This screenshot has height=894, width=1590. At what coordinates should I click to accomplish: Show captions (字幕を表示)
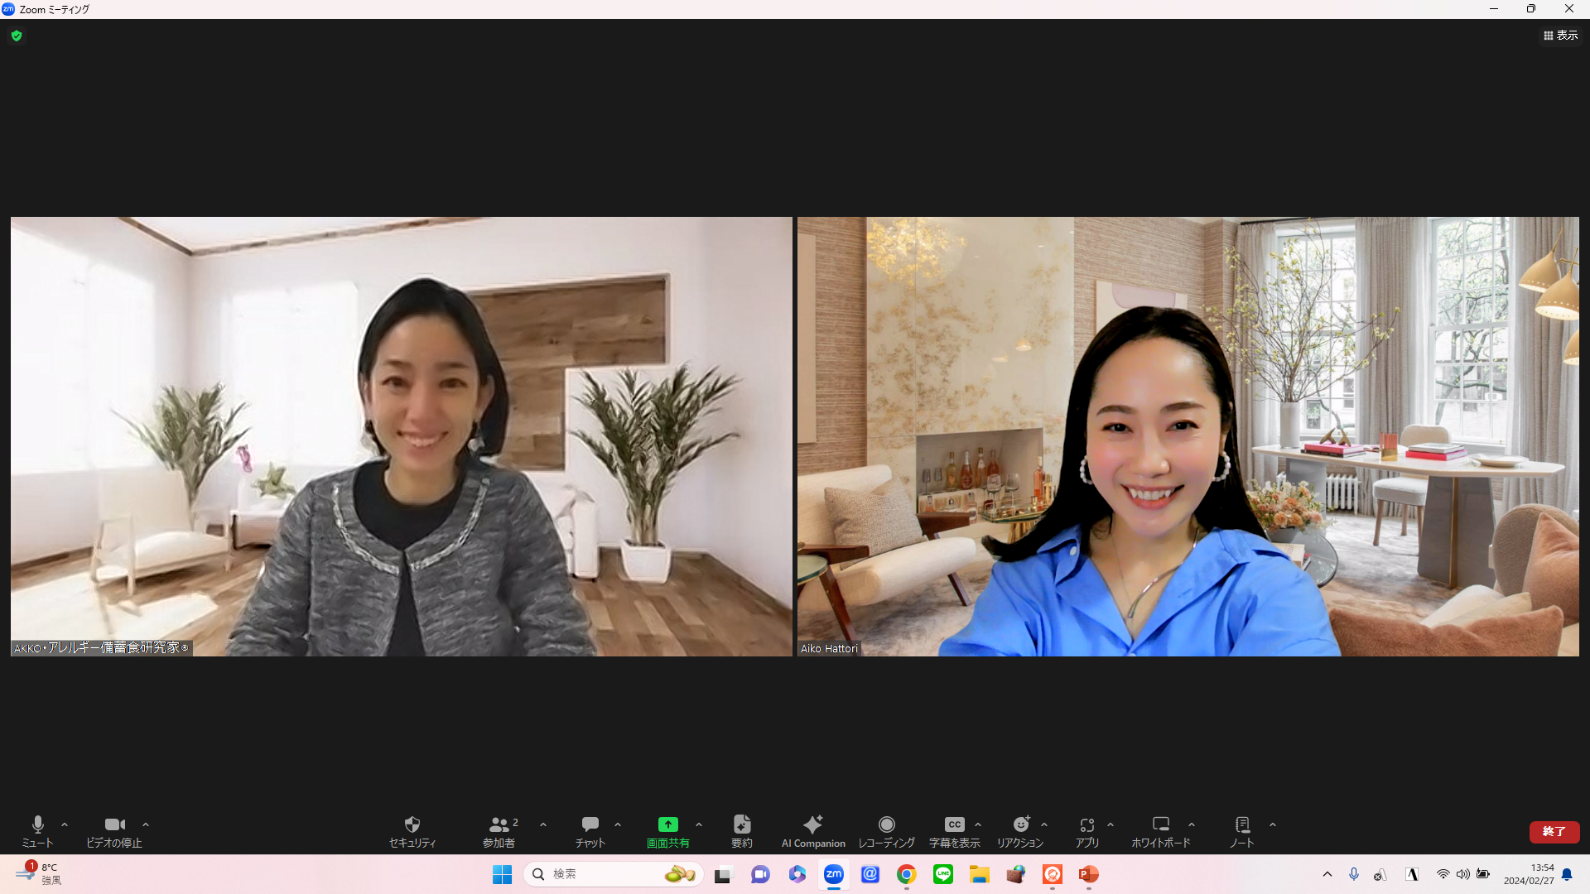click(x=954, y=831)
